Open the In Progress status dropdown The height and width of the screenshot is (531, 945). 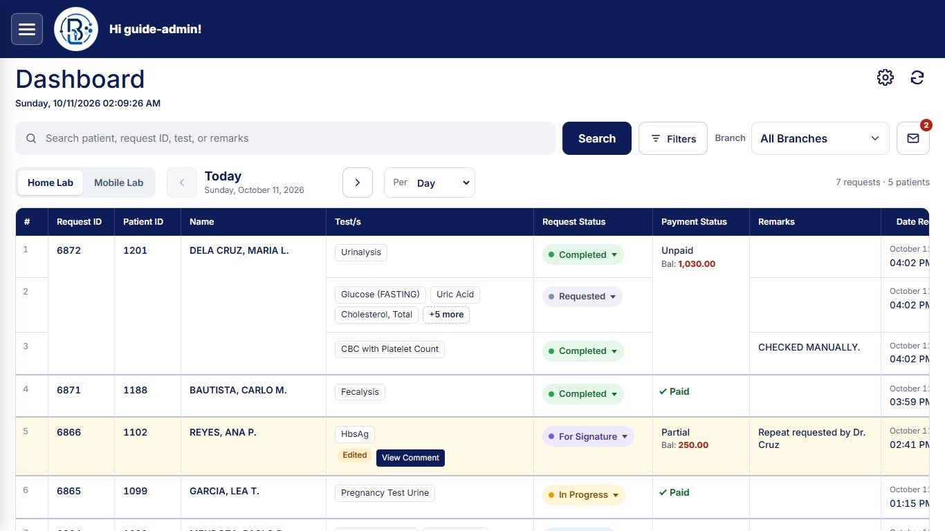point(583,495)
